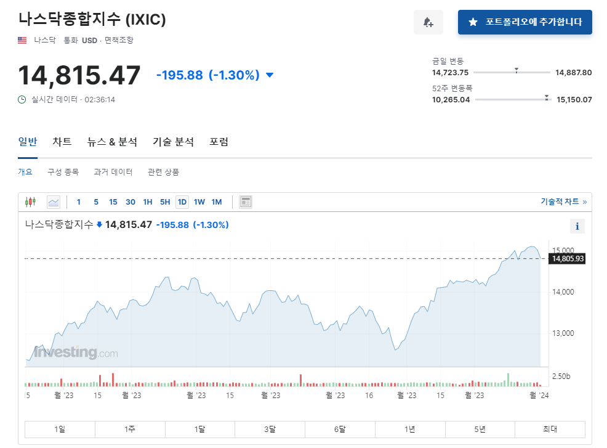Image resolution: width=607 pixels, height=448 pixels.
Task: Switch to the 기술 분석 tab
Action: click(x=172, y=141)
